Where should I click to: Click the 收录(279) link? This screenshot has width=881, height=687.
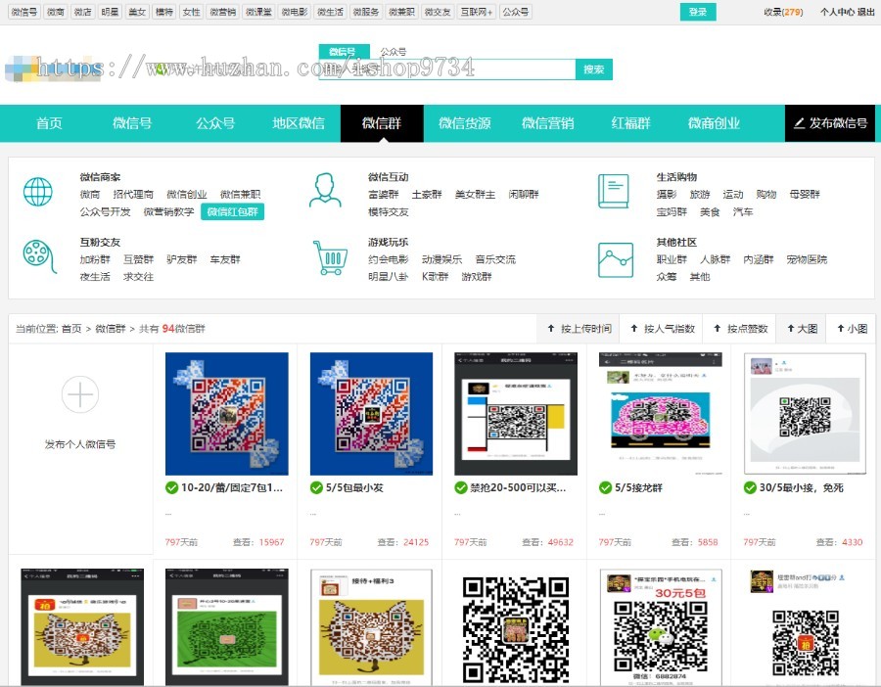click(783, 12)
